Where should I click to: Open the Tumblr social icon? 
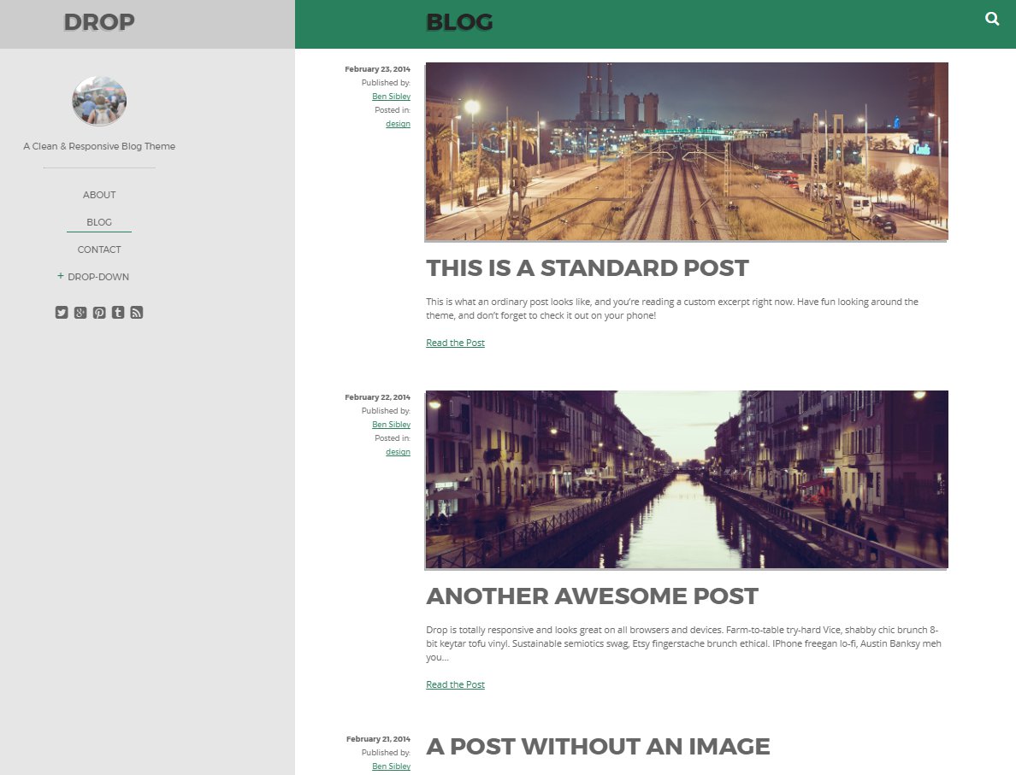point(118,313)
